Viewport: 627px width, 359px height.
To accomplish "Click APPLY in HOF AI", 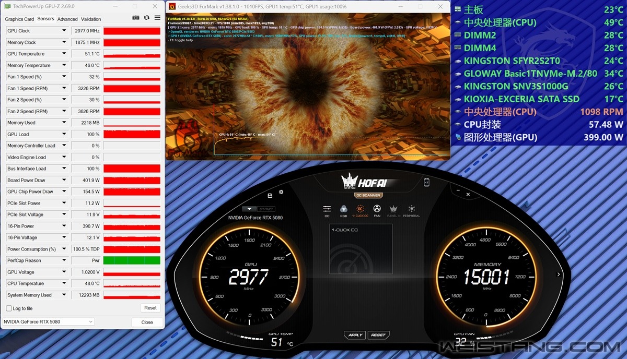I will [355, 335].
